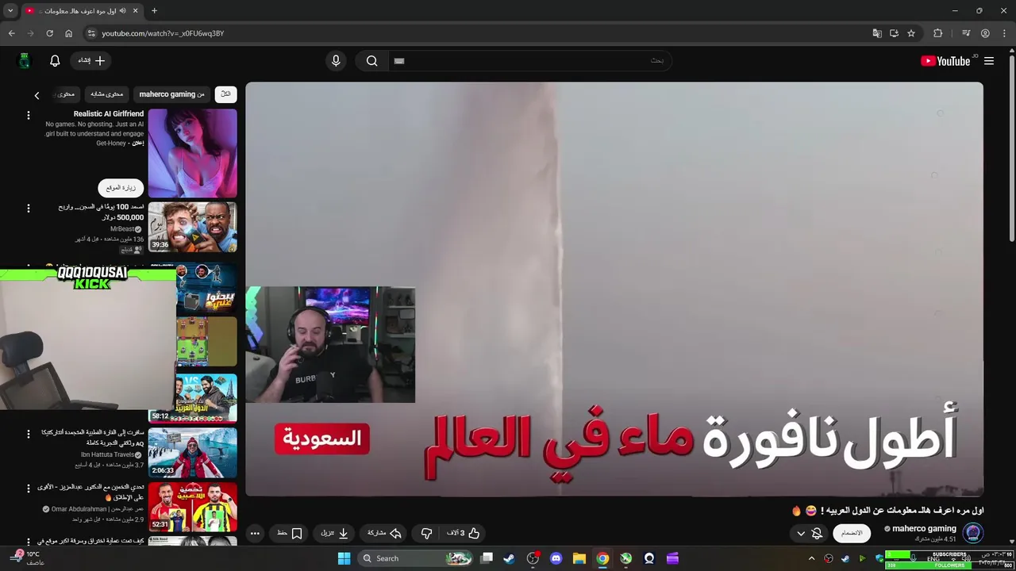Open Steam from the taskbar
1016x571 pixels.
point(509,558)
